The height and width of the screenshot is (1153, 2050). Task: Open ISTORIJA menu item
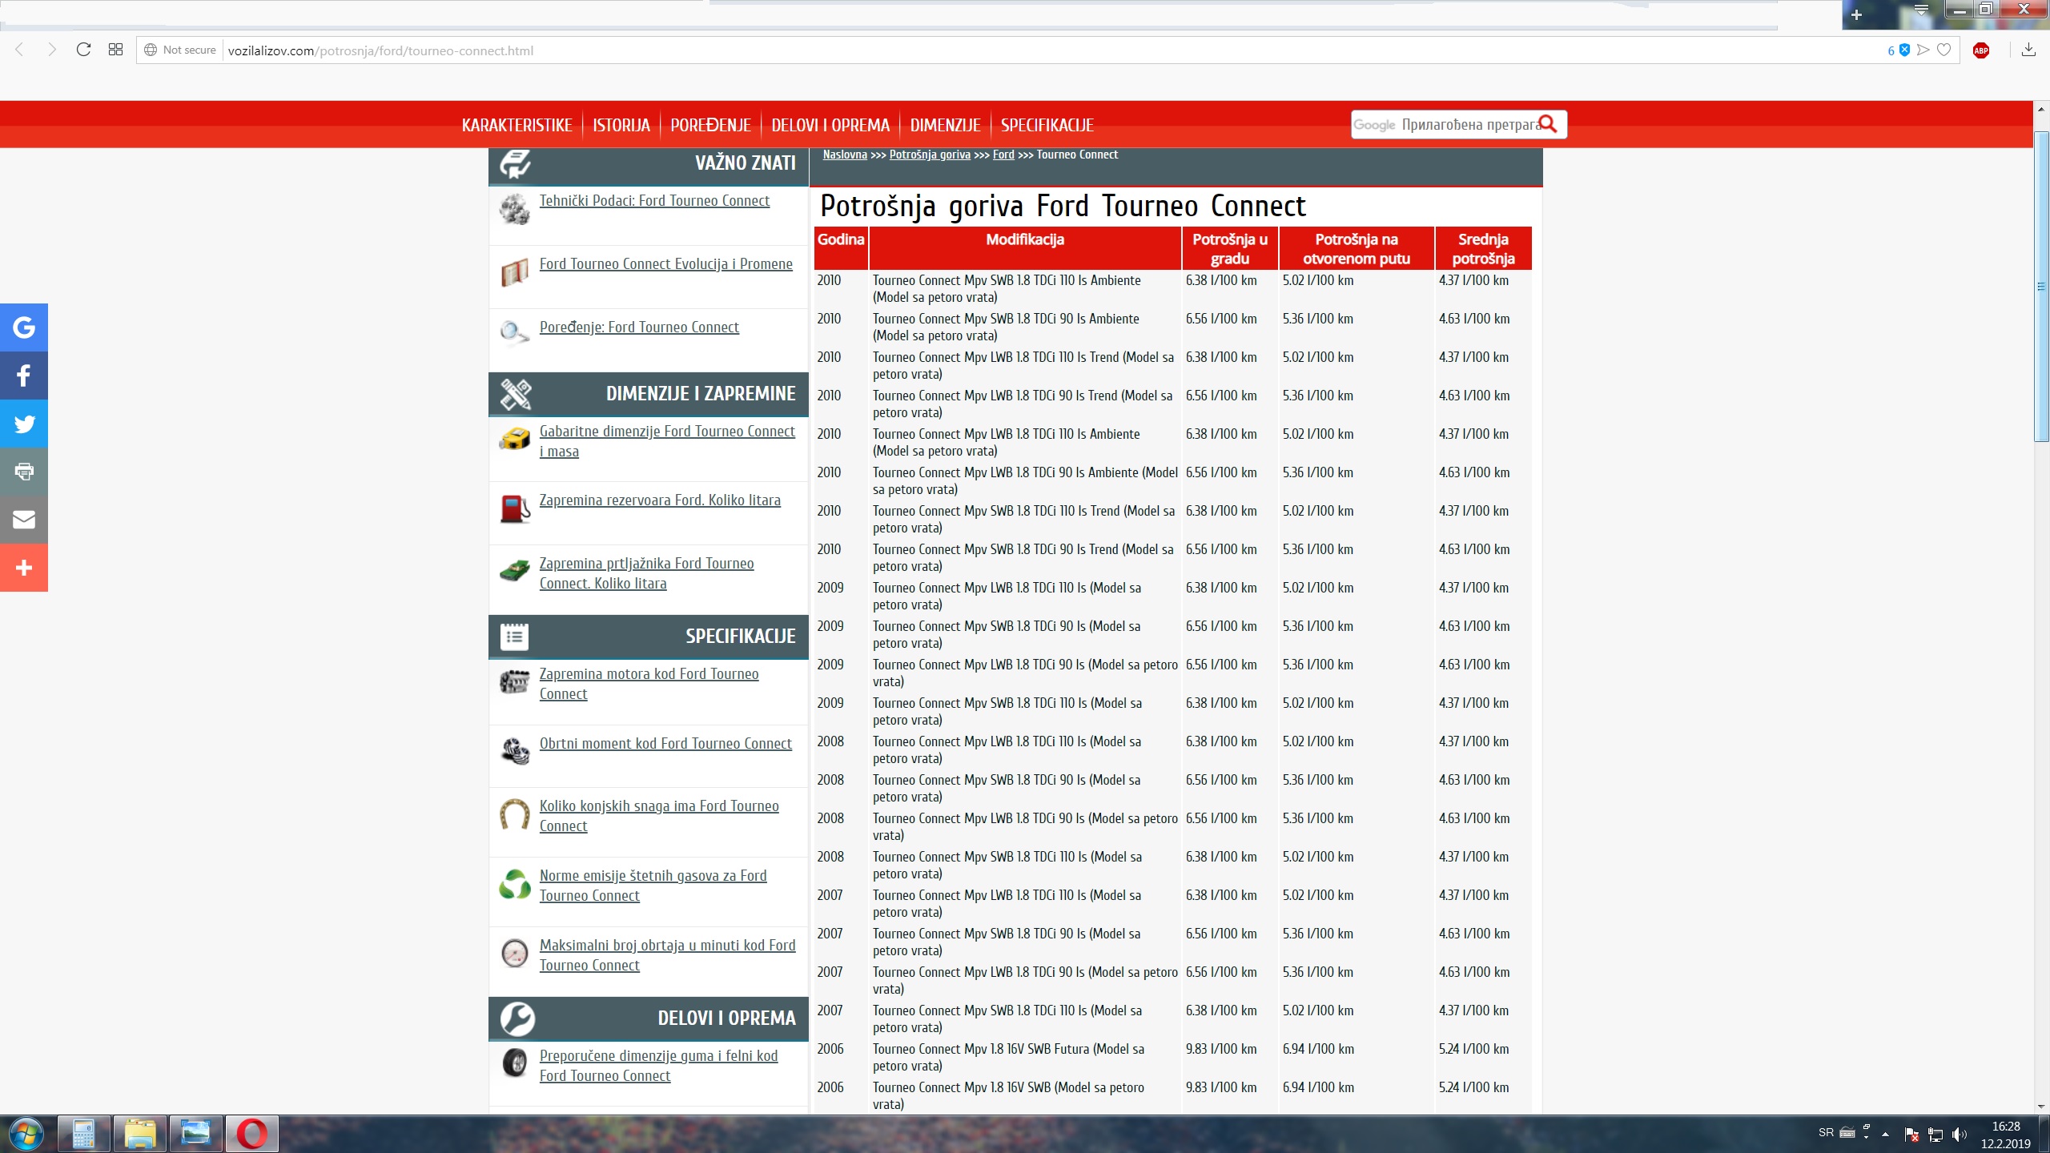621,125
